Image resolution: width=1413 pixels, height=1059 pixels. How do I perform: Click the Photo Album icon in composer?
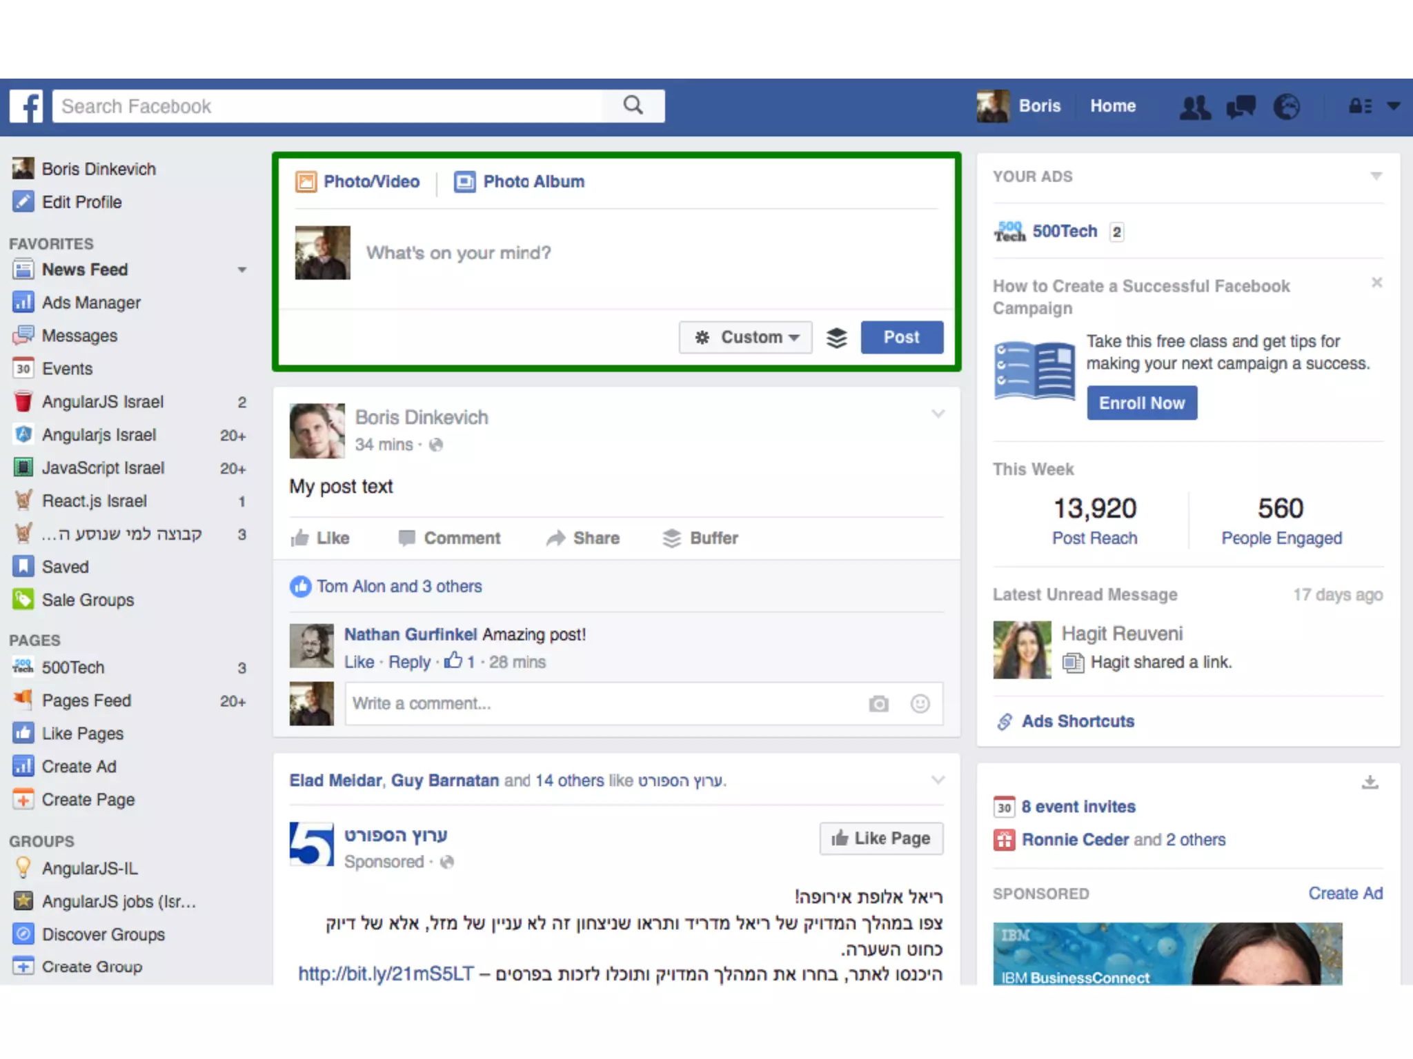click(464, 181)
